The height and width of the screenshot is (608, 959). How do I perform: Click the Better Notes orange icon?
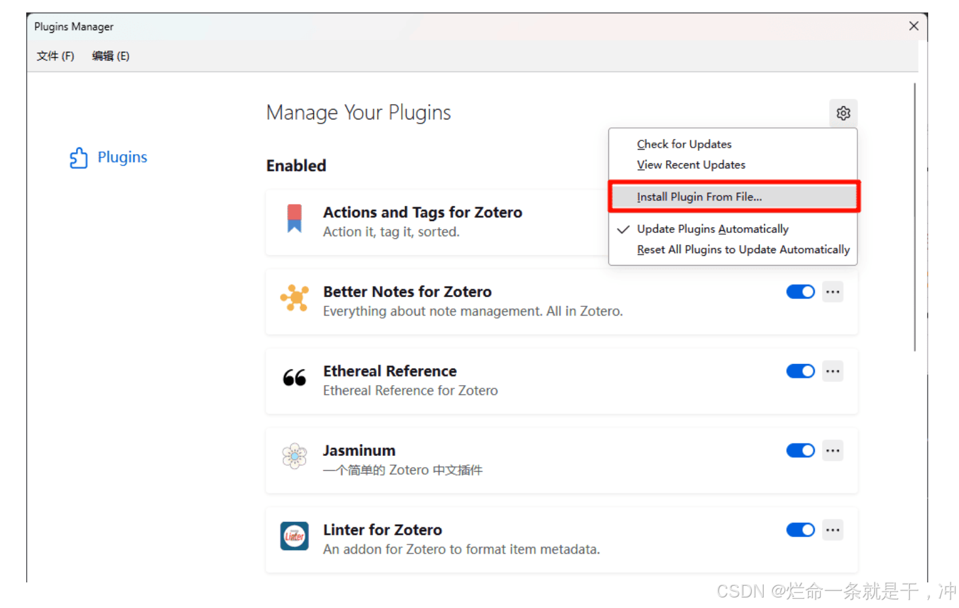point(294,298)
